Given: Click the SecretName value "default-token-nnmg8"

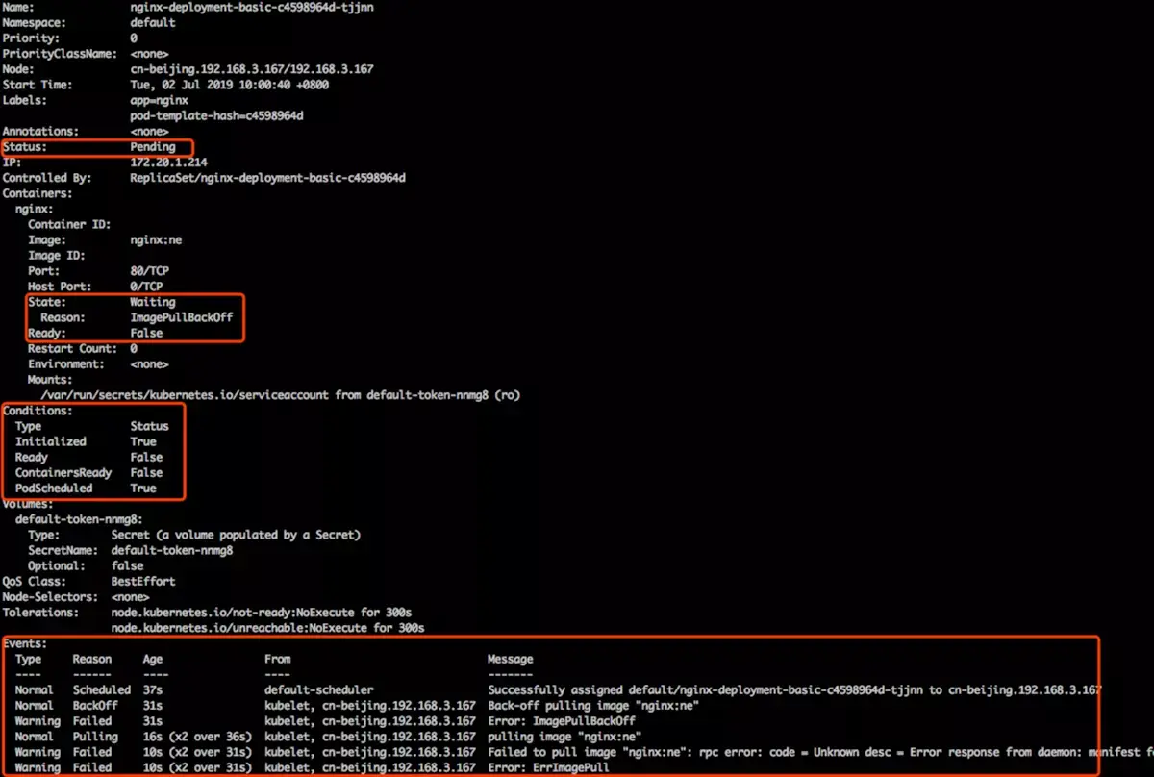Looking at the screenshot, I should 172,550.
